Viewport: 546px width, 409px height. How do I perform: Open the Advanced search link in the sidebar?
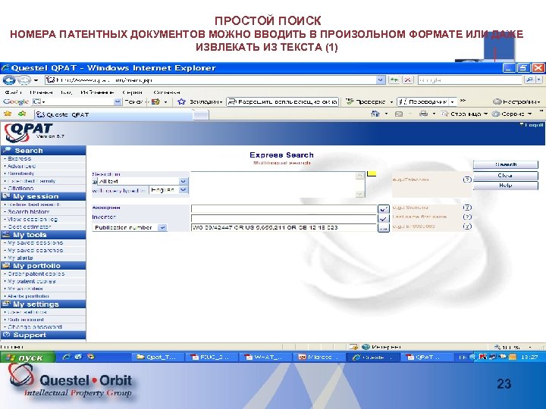(21, 166)
